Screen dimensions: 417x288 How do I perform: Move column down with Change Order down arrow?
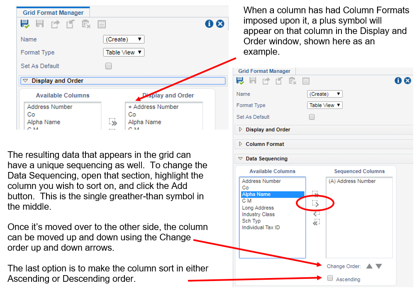click(378, 266)
